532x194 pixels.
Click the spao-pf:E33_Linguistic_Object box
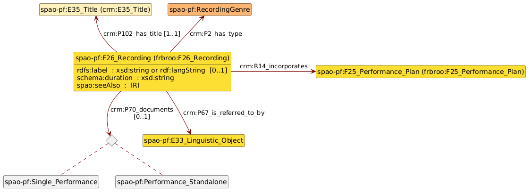[x=194, y=140]
